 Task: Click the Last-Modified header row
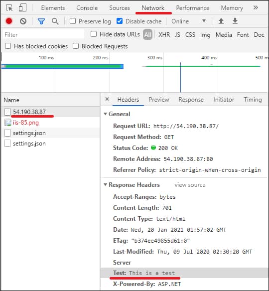pyautogui.click(x=183, y=252)
